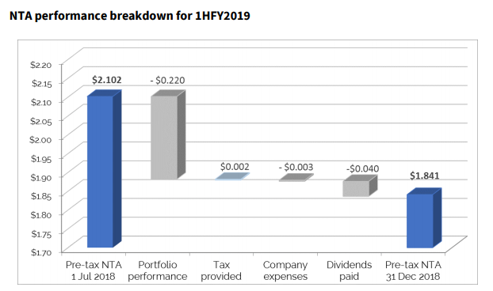Click the 'Pre-tax NTA 31 Dec 2018' axis label

413,270
